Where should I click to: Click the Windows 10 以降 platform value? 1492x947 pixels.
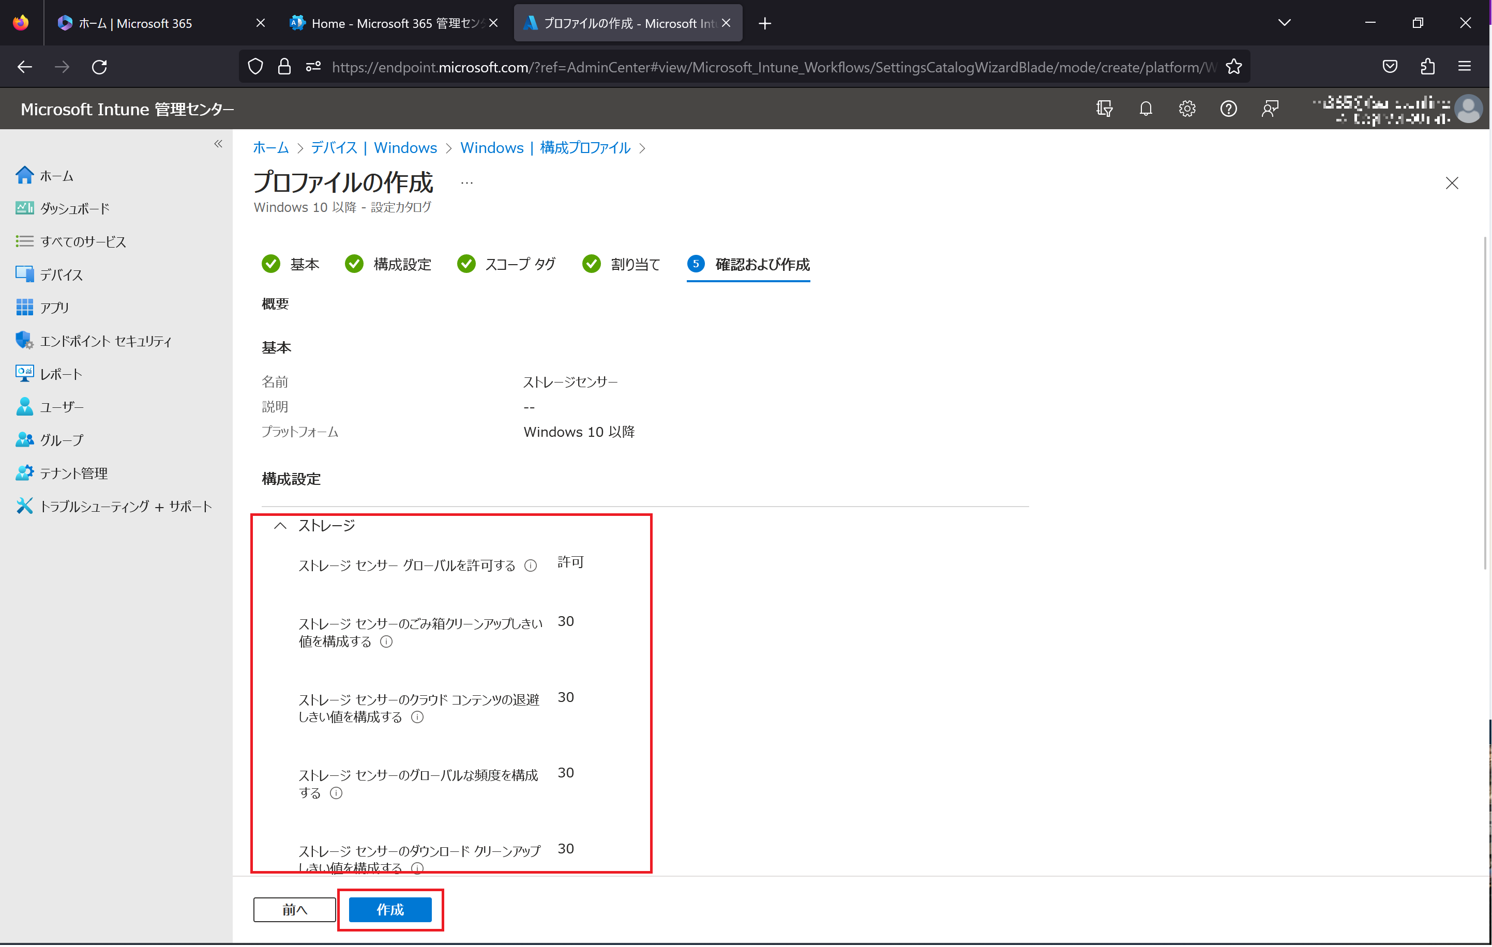[x=579, y=432]
